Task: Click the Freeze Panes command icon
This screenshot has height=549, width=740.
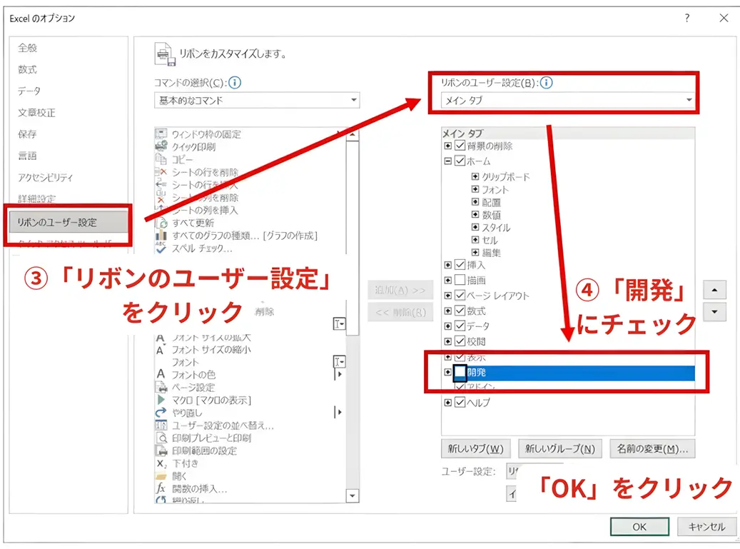Action: [x=161, y=134]
